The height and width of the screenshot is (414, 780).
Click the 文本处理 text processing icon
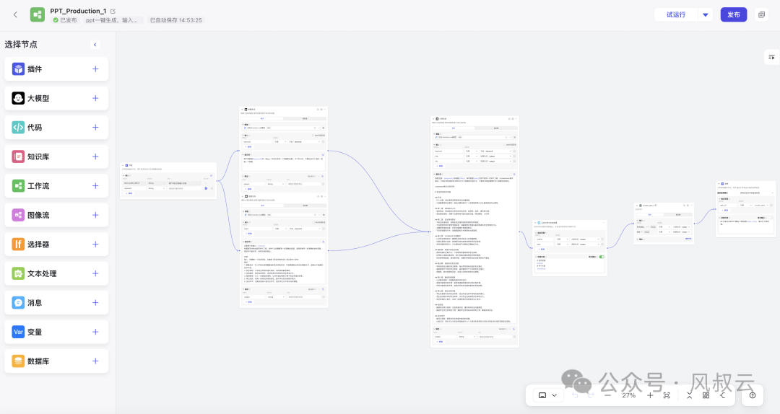coord(18,273)
